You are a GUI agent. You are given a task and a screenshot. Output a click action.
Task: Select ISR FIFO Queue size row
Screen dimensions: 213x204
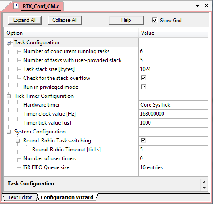coord(46,167)
